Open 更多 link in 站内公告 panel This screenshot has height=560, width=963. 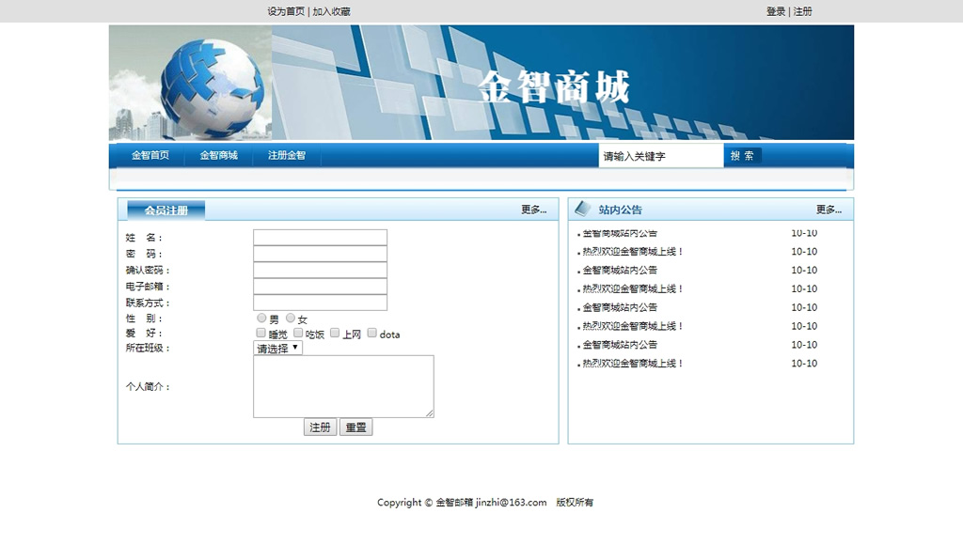pyautogui.click(x=828, y=210)
